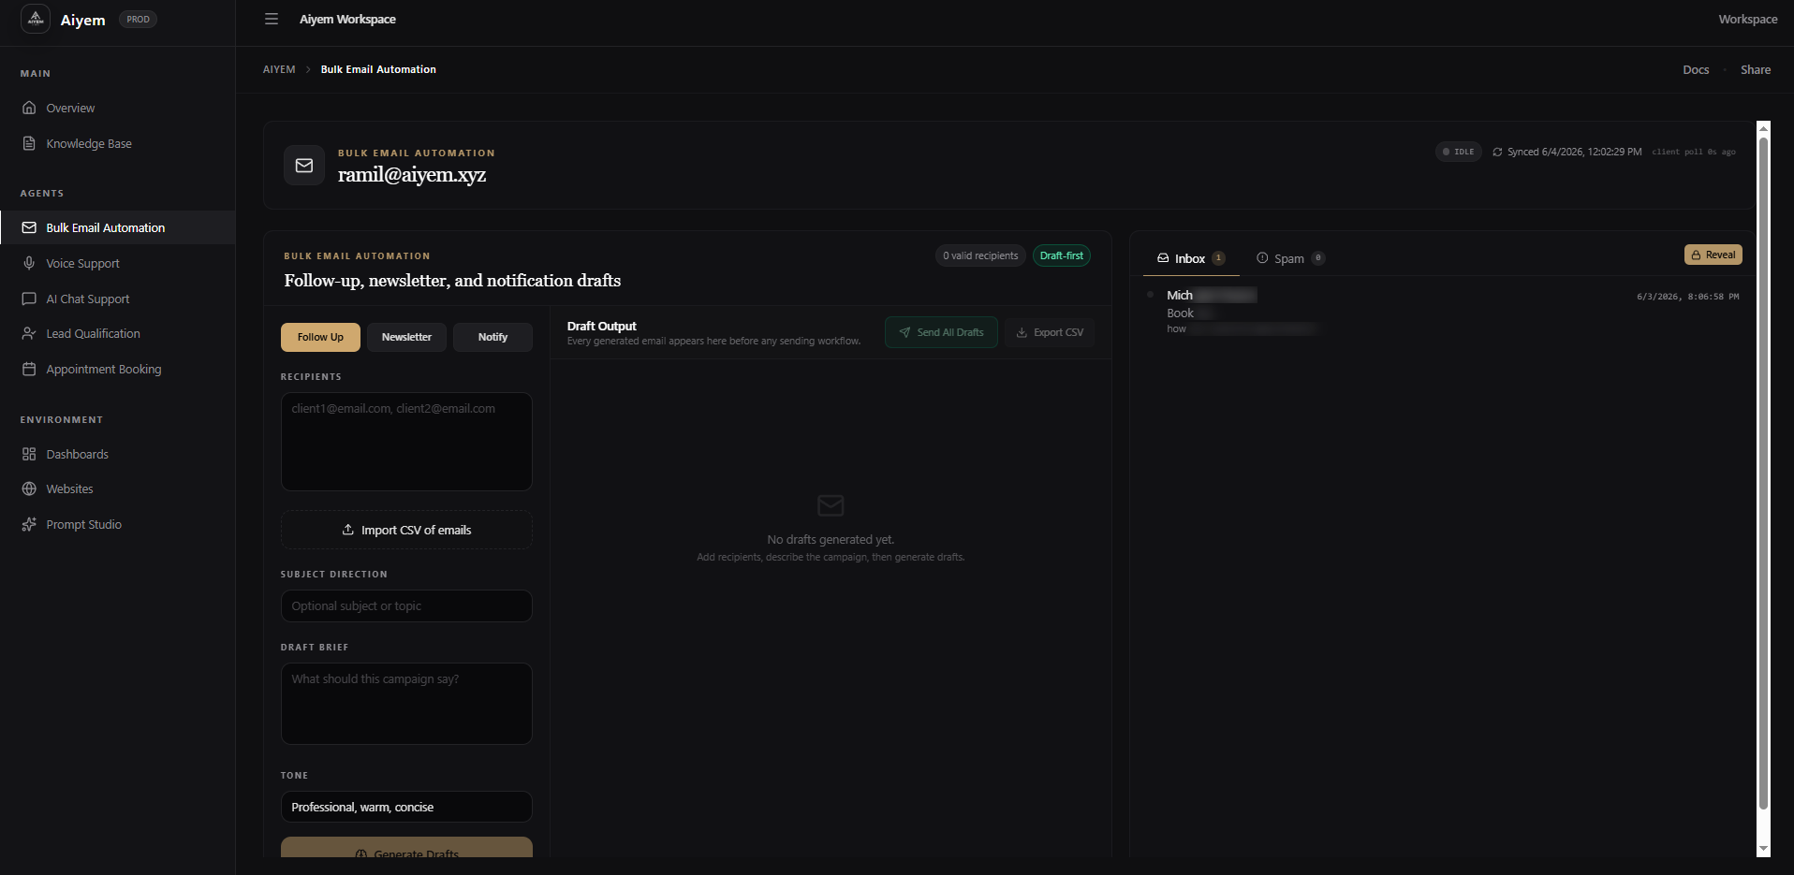Select the Newsletter mode
This screenshot has height=875, width=1794.
[406, 337]
